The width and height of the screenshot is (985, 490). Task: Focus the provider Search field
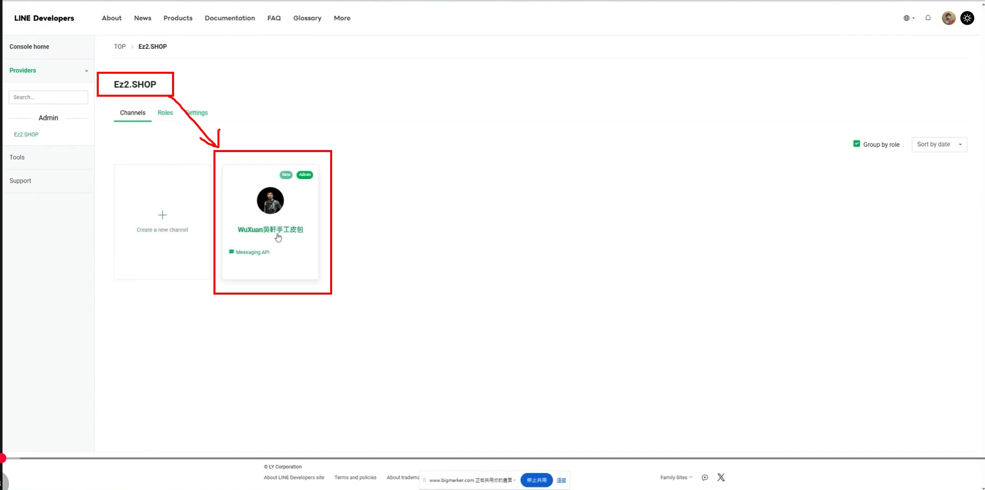(48, 97)
